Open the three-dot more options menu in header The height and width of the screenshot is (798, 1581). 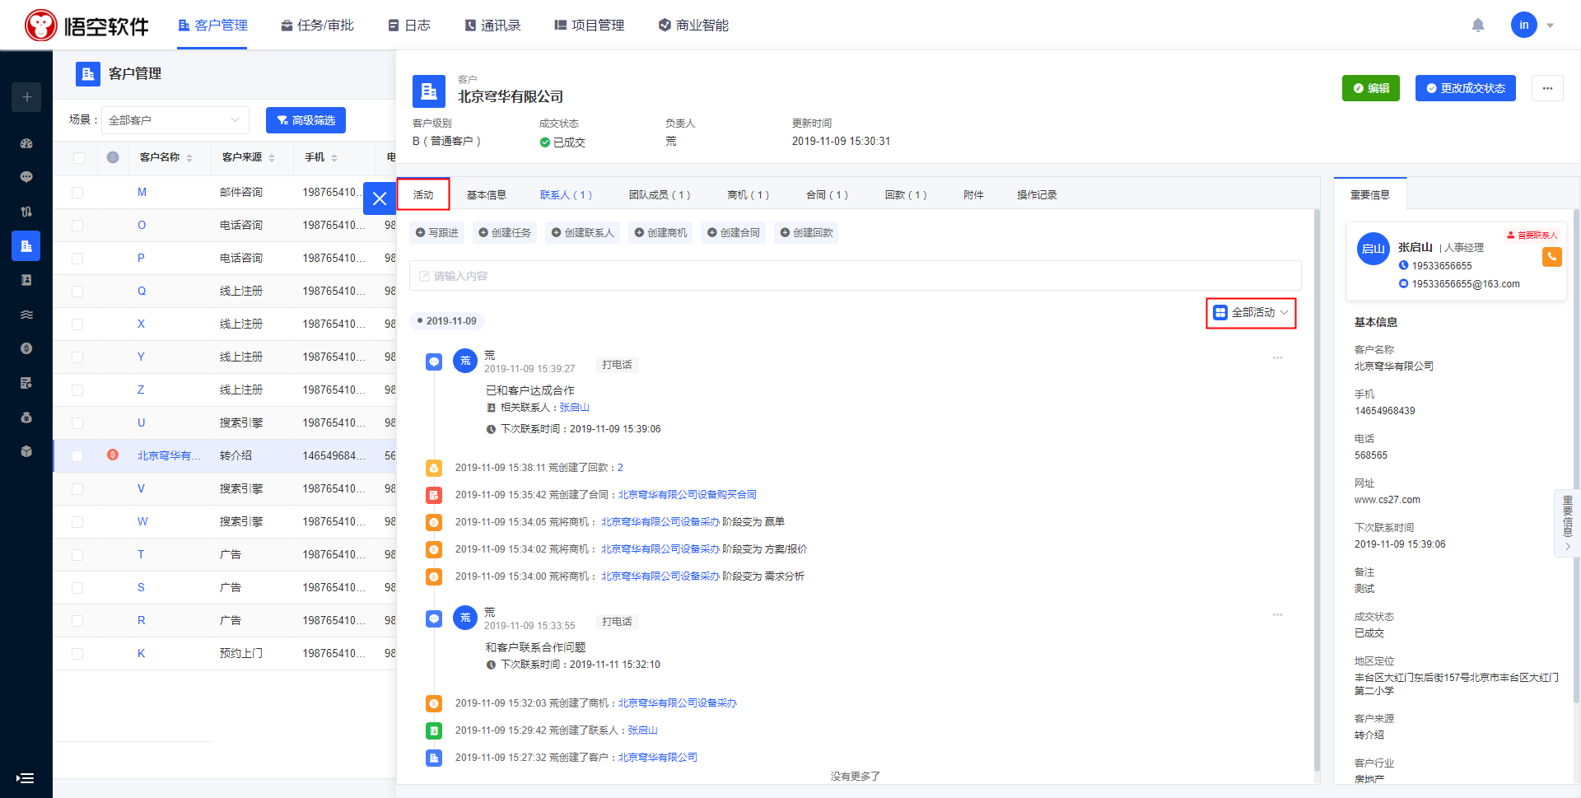[1547, 88]
